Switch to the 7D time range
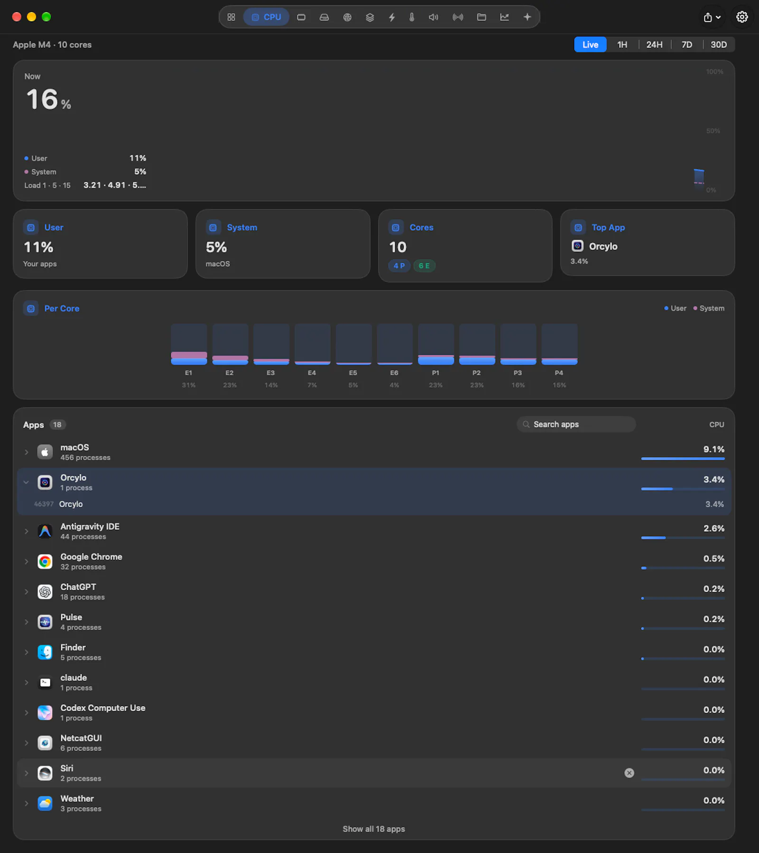759x853 pixels. pos(686,45)
